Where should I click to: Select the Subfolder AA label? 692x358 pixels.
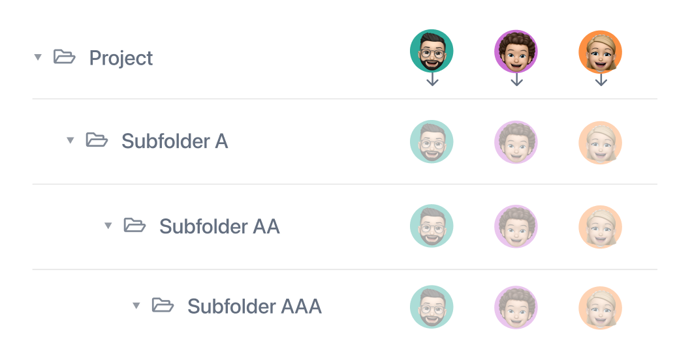pyautogui.click(x=219, y=227)
